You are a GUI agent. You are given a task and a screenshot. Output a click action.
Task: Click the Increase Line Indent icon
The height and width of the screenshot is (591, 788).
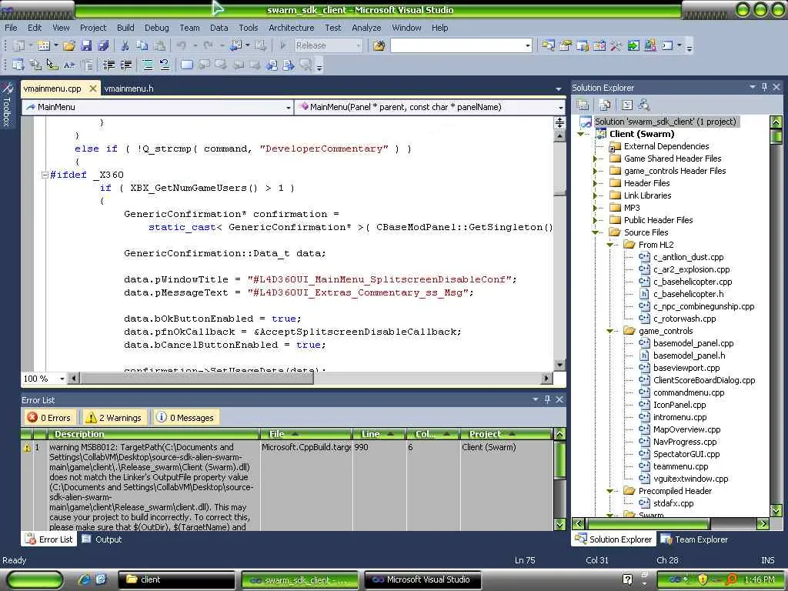(x=125, y=65)
